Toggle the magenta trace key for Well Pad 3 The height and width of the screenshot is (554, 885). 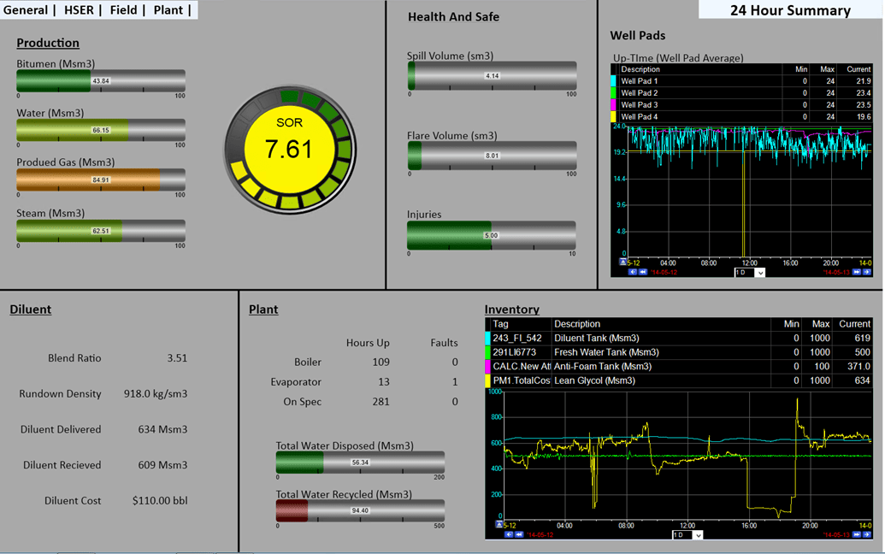[614, 104]
